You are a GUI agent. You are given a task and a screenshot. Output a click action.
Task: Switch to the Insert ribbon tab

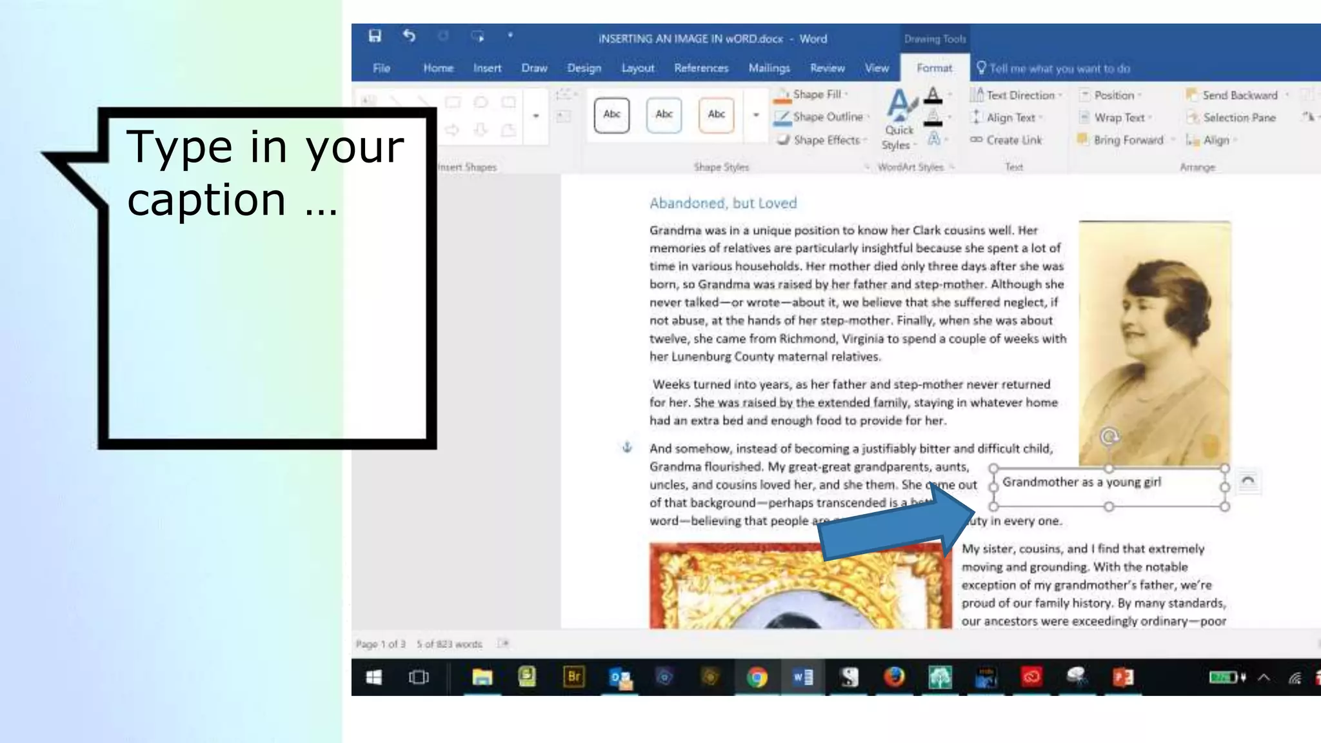(487, 68)
